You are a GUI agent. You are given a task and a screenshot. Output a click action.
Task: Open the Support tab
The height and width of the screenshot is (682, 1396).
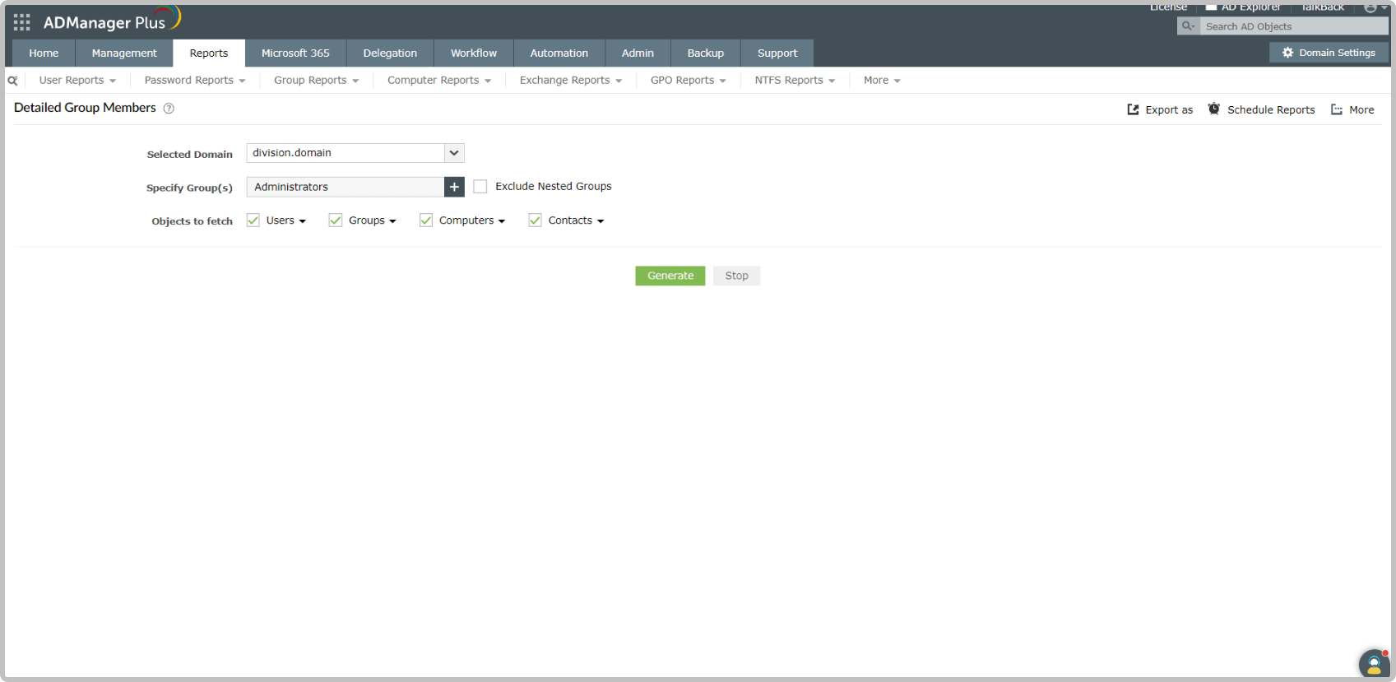[777, 53]
